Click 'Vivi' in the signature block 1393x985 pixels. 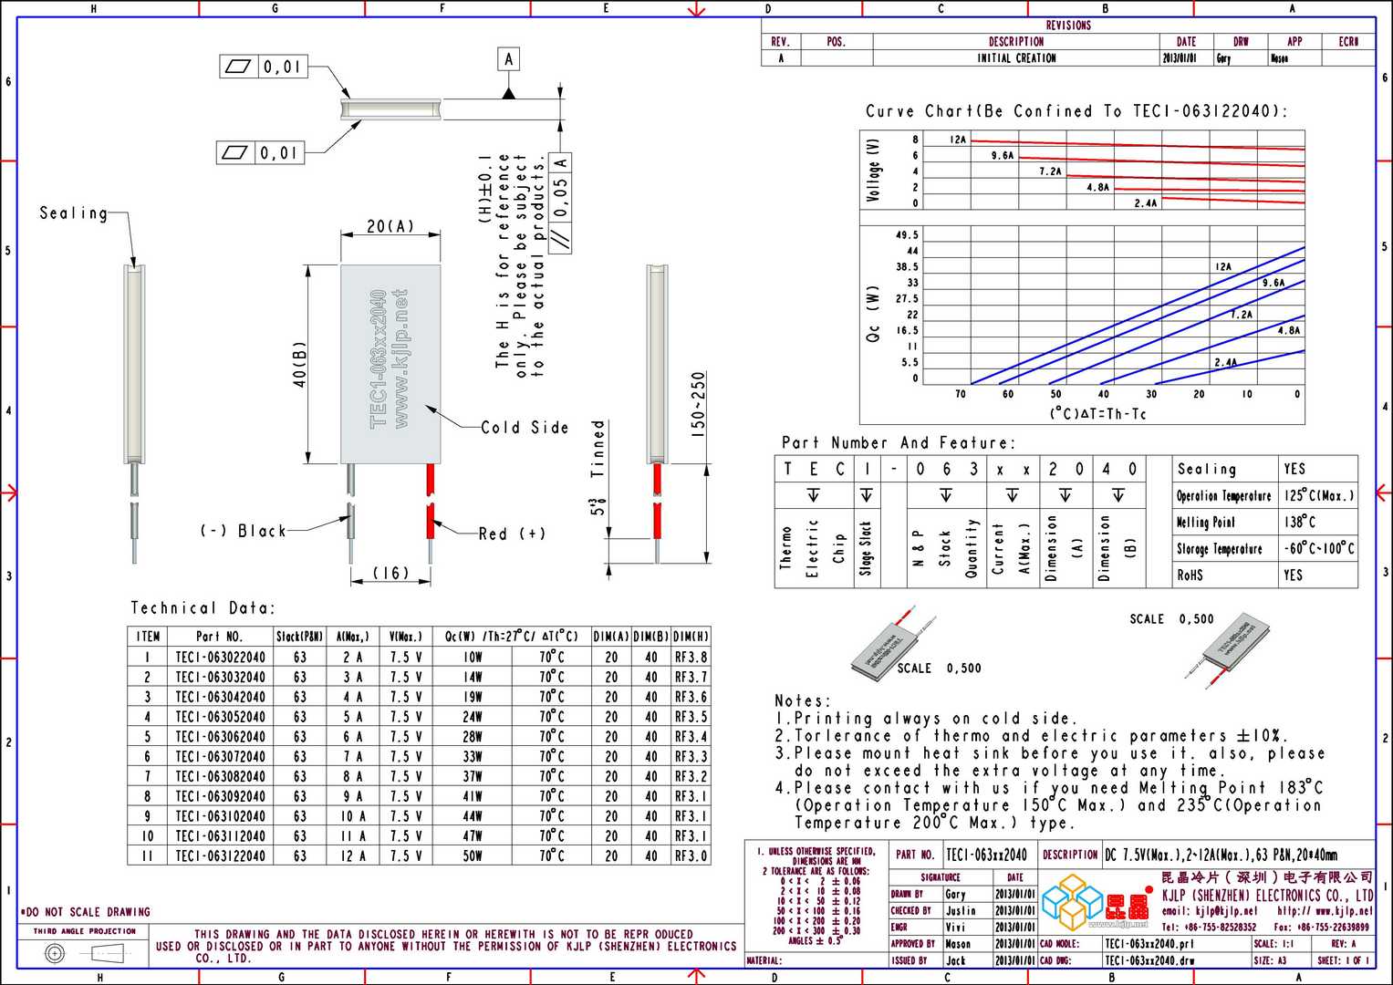pyautogui.click(x=955, y=928)
